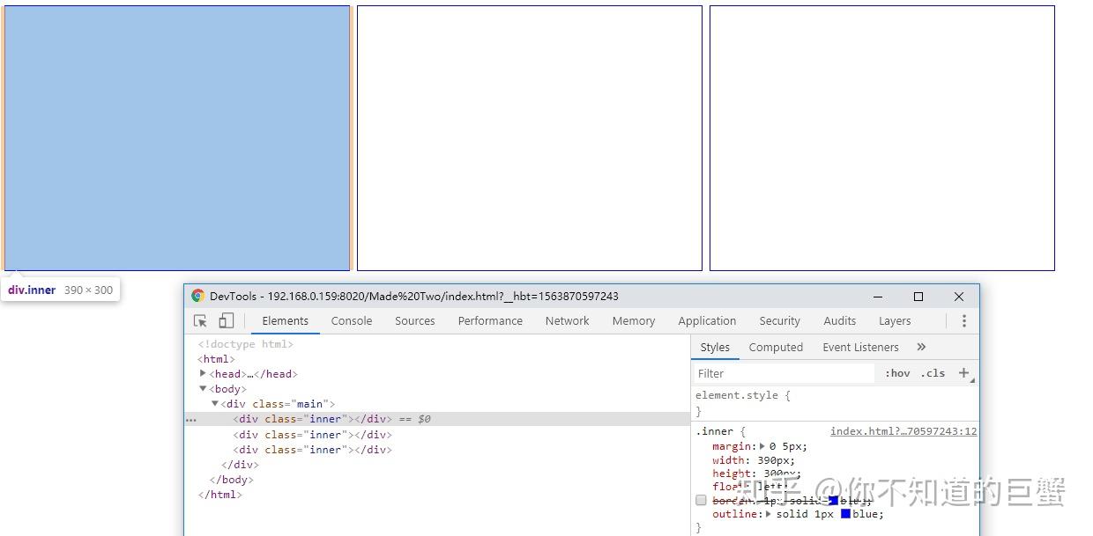This screenshot has width=1093, height=536.
Task: Go to the Sources tab
Action: coord(415,321)
